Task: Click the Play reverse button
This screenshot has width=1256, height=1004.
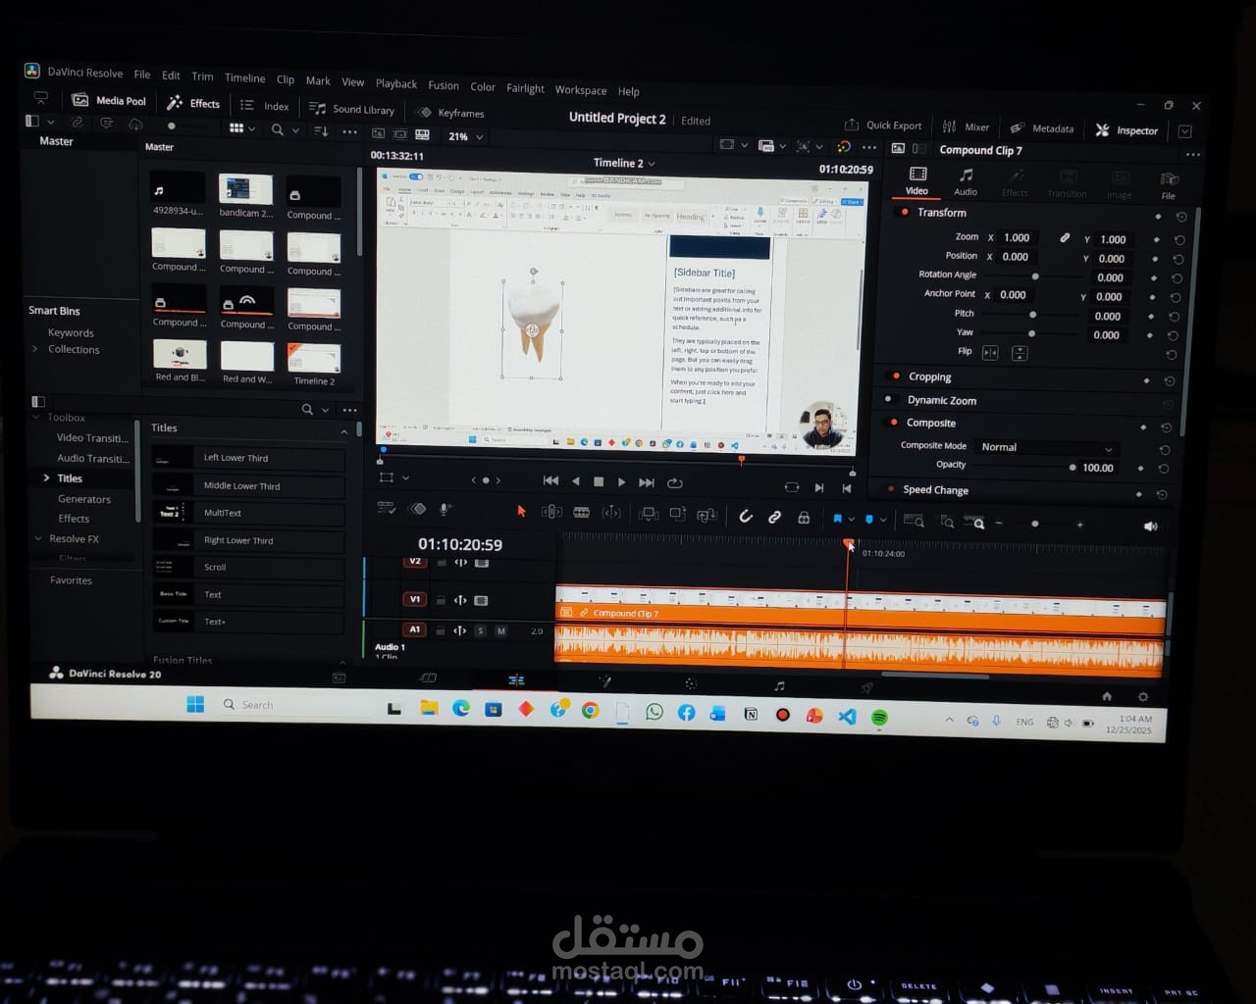Action: pyautogui.click(x=576, y=480)
